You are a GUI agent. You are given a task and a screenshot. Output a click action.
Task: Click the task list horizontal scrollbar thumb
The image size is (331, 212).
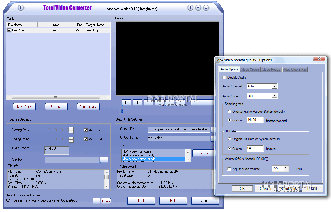56,97
